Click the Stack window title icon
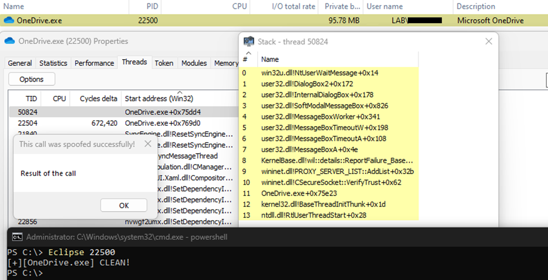Viewport: 548px width, 280px height. pyautogui.click(x=248, y=41)
